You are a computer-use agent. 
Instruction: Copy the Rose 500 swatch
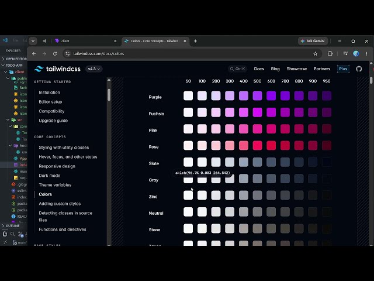tap(257, 146)
